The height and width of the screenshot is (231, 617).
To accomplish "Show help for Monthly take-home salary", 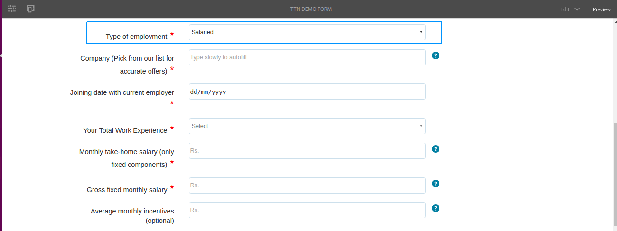I will pyautogui.click(x=436, y=149).
